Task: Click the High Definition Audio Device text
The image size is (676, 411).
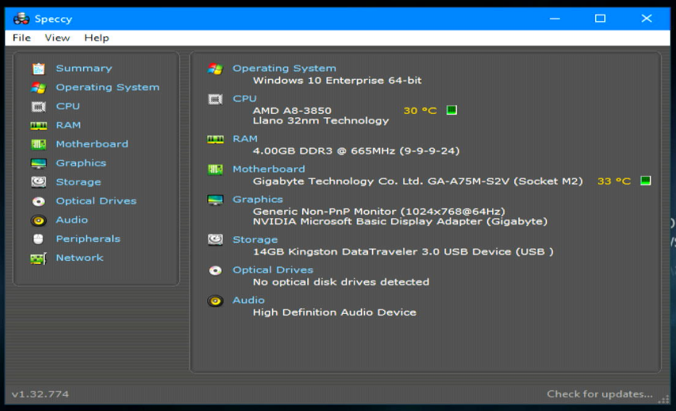Action: (335, 312)
